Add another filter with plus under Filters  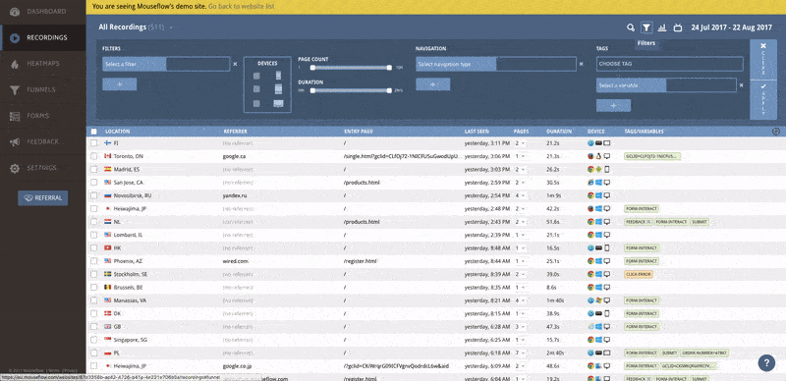tap(119, 84)
